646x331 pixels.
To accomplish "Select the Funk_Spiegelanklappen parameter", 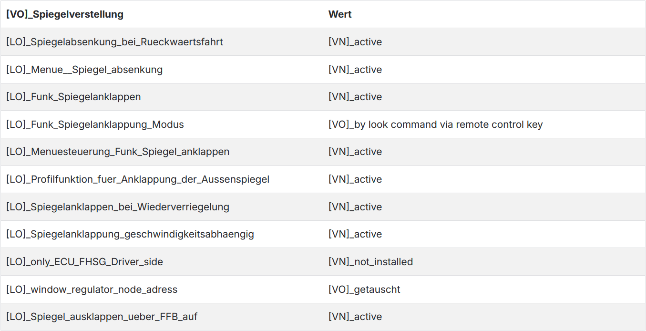I will (73, 97).
